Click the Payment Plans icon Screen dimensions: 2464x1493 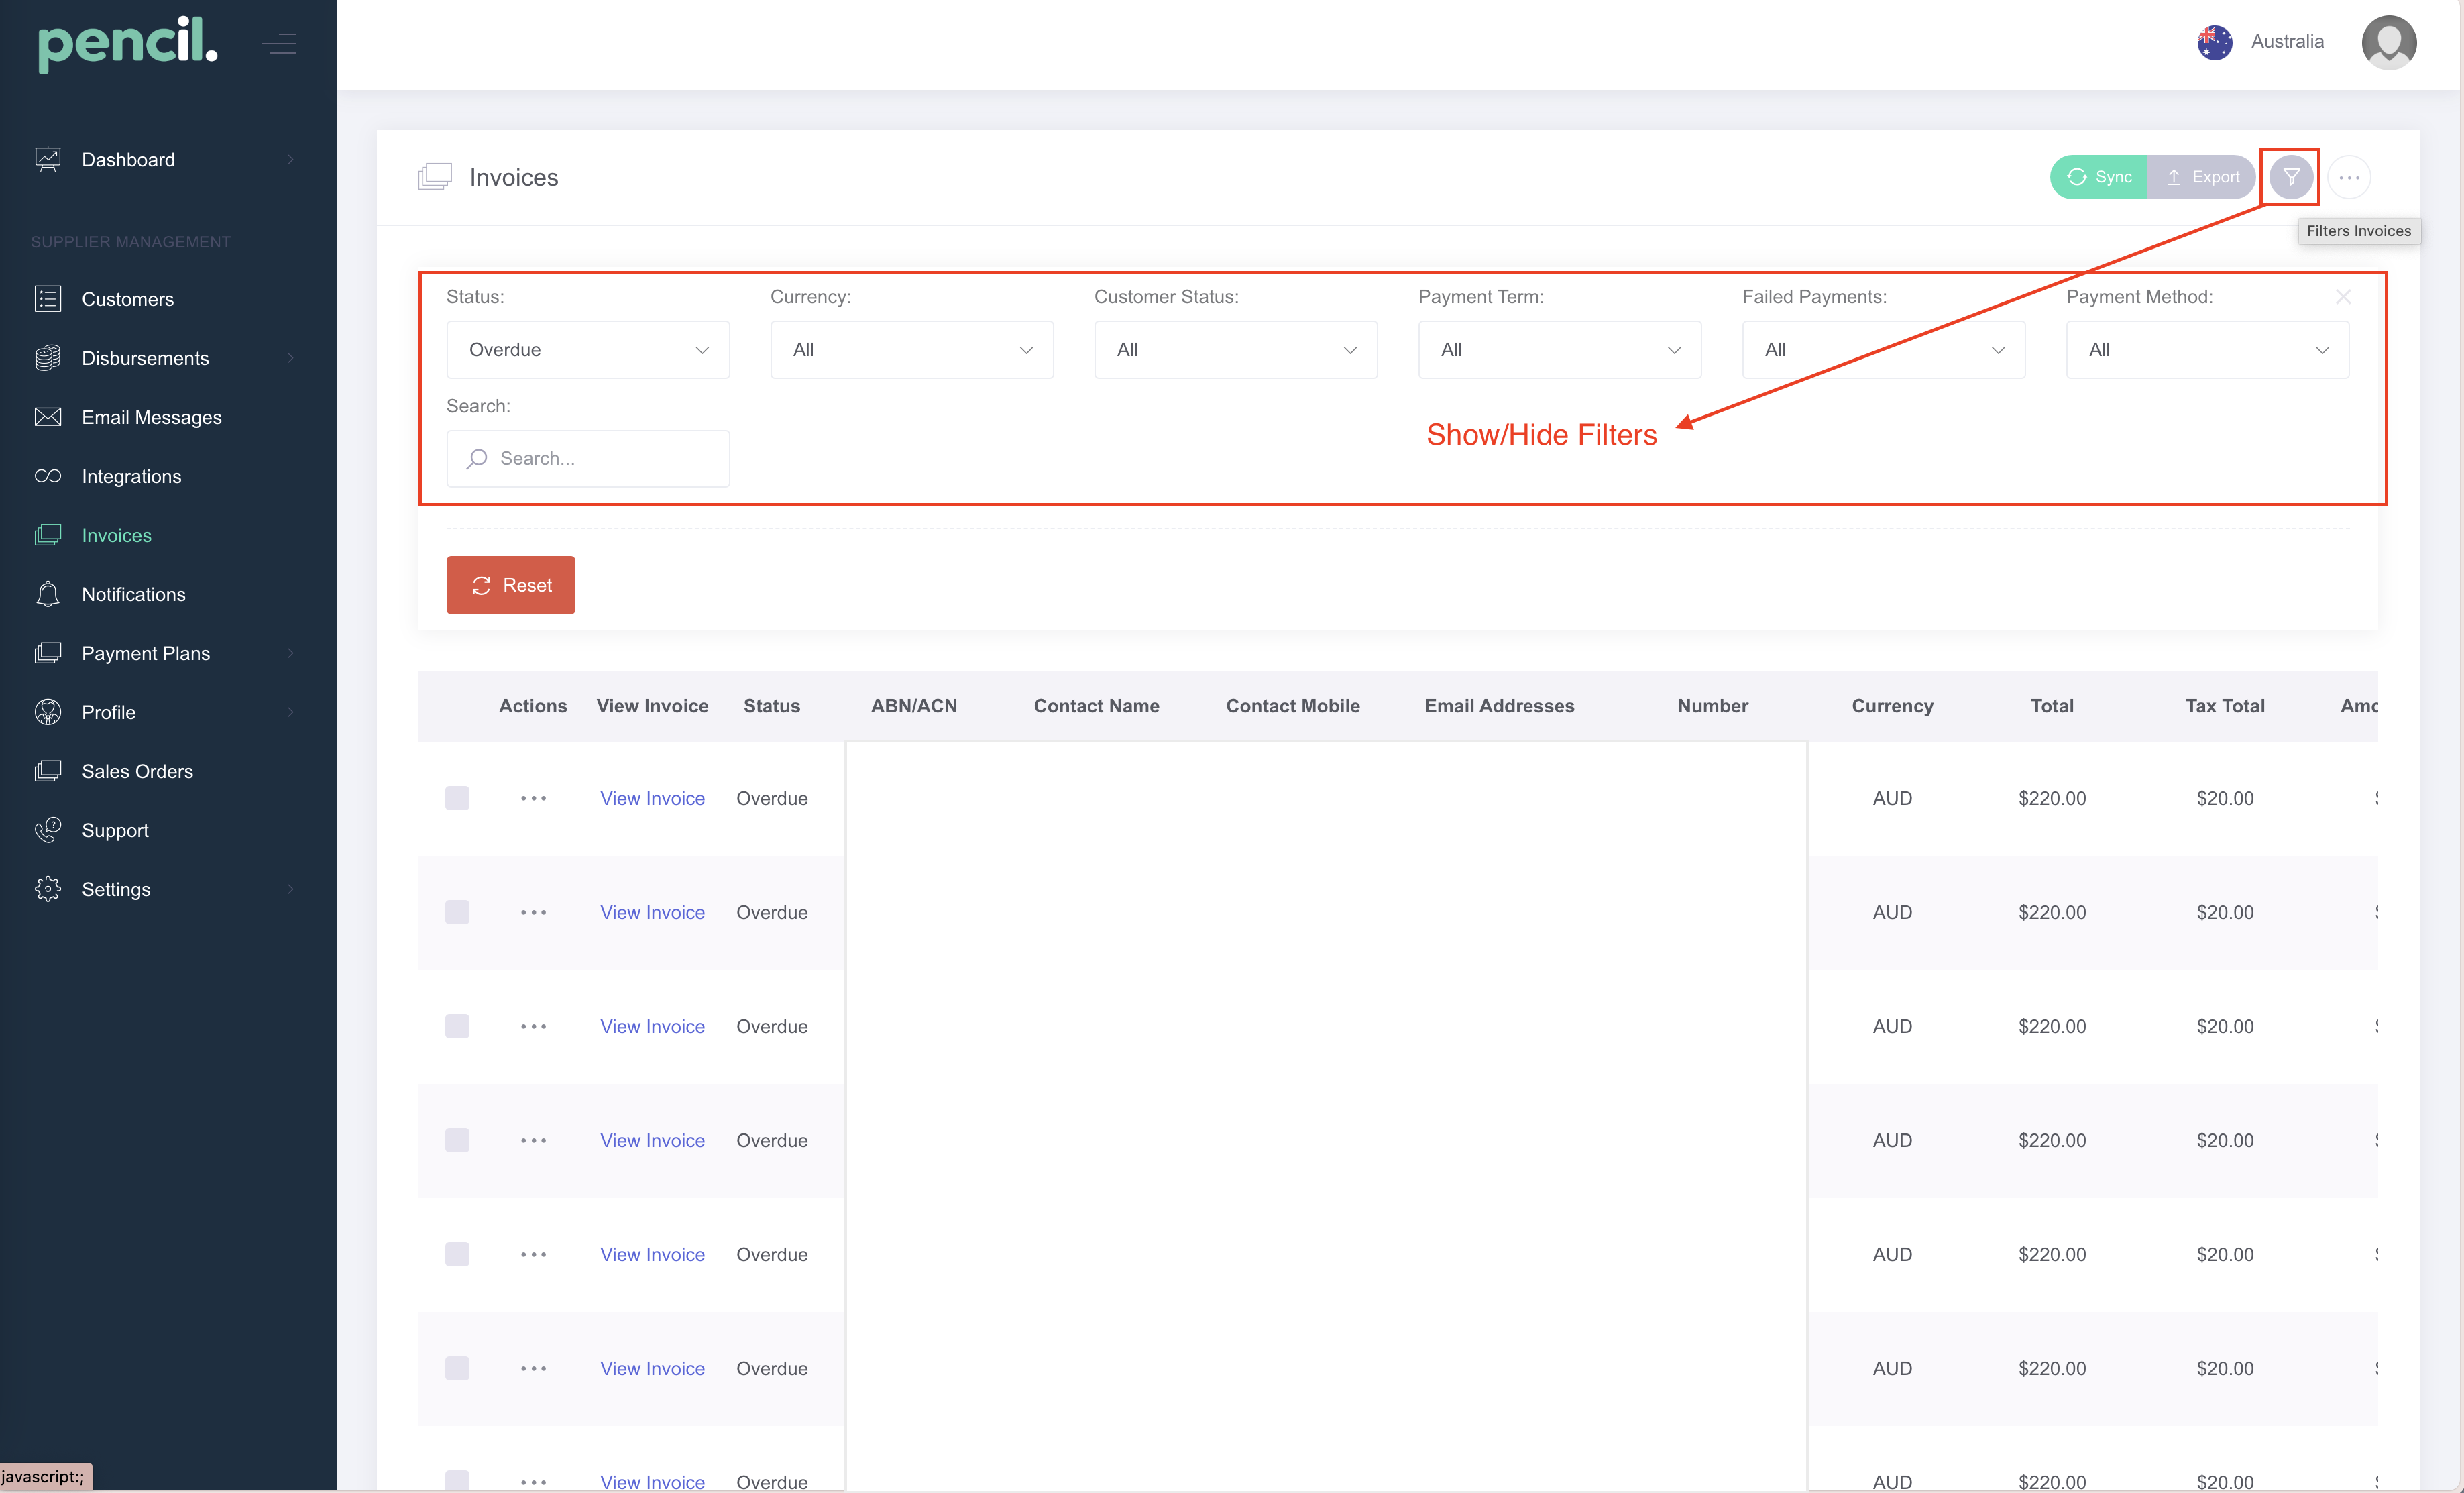[x=48, y=653]
